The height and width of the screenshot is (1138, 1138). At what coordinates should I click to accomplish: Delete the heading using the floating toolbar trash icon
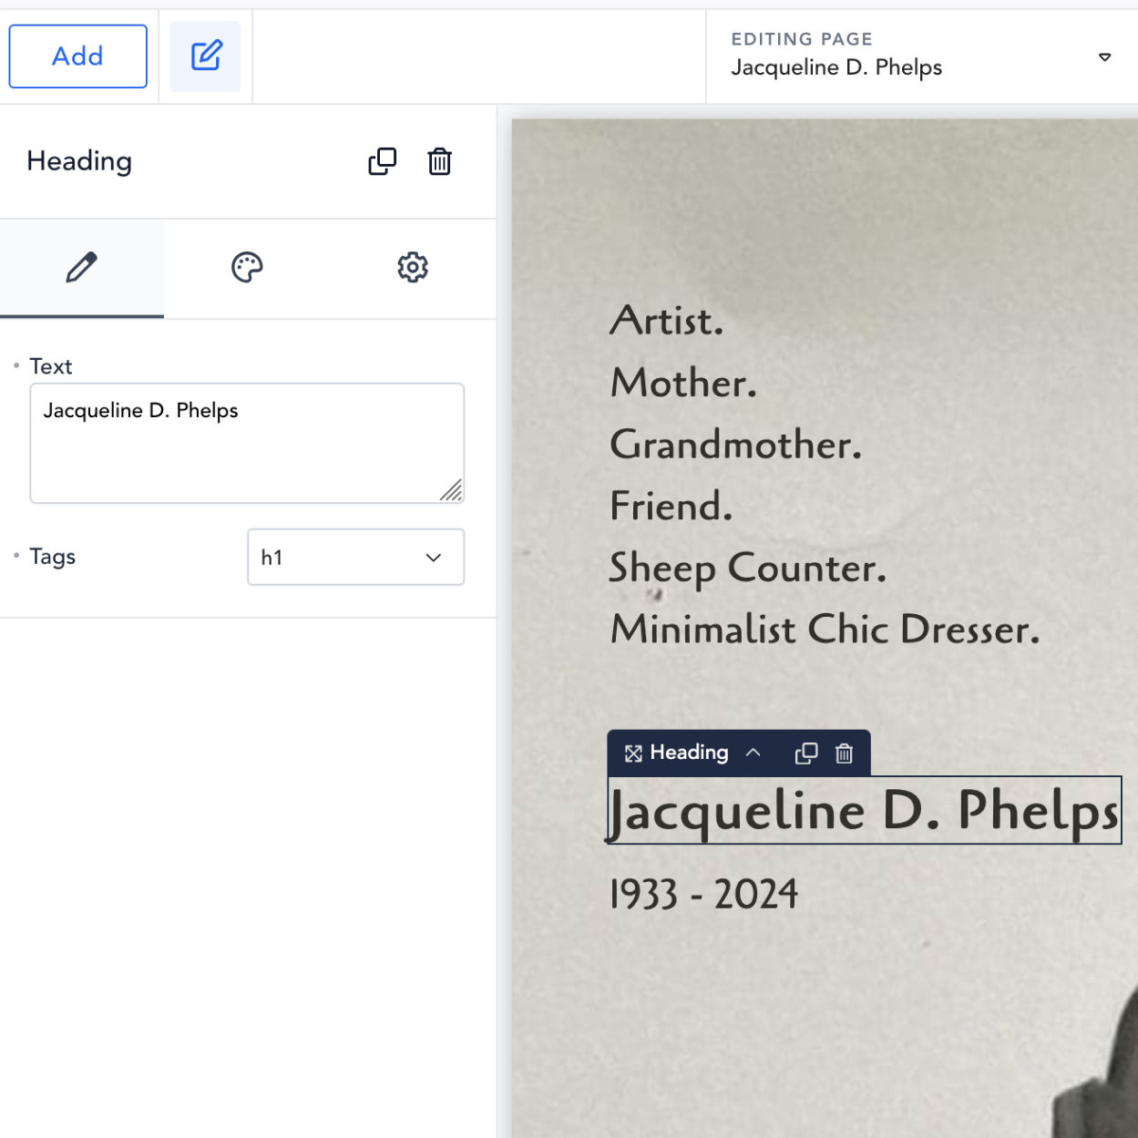[845, 754]
